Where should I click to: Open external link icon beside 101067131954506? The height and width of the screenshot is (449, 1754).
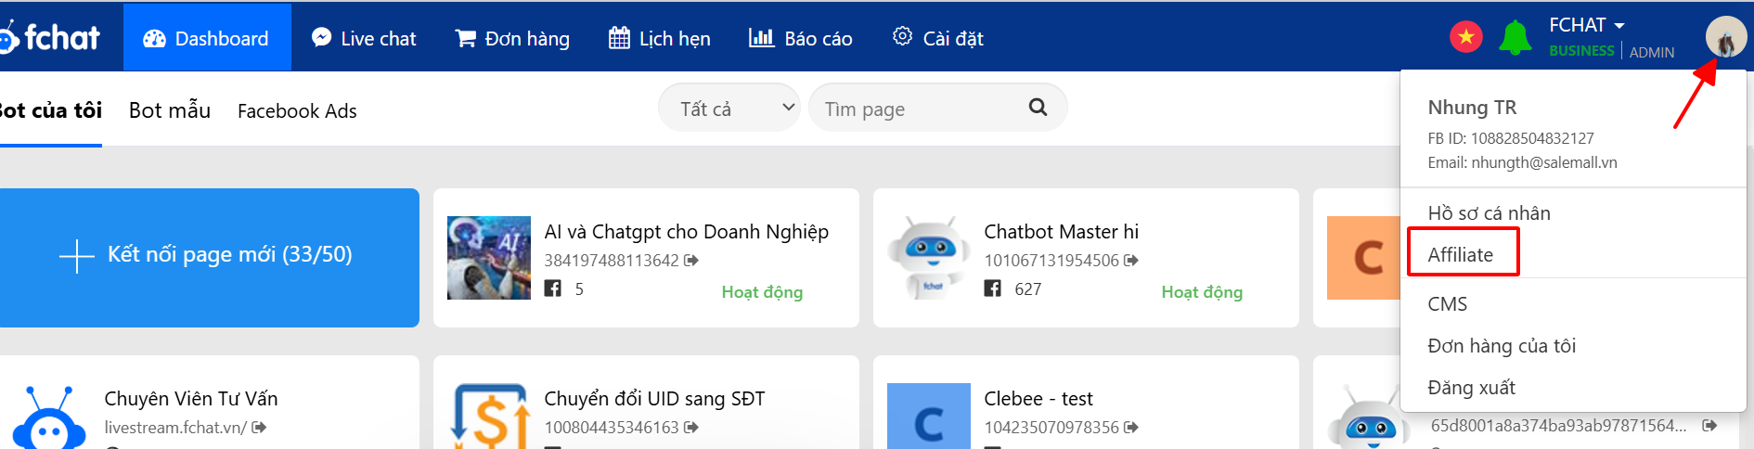(1131, 261)
